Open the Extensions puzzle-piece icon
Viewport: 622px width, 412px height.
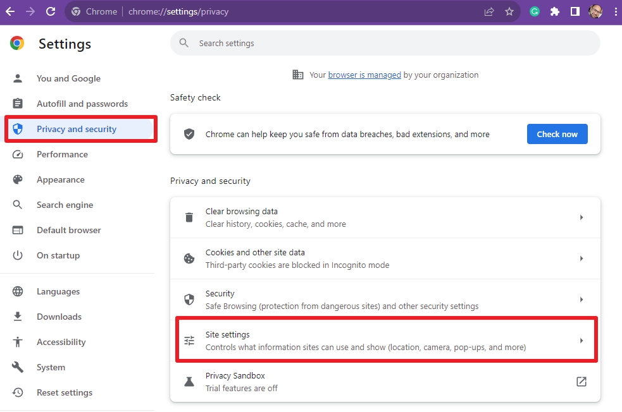click(x=554, y=11)
